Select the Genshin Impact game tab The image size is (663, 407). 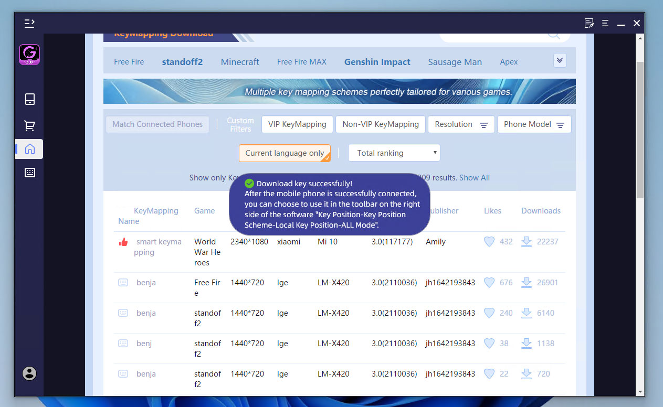(377, 62)
